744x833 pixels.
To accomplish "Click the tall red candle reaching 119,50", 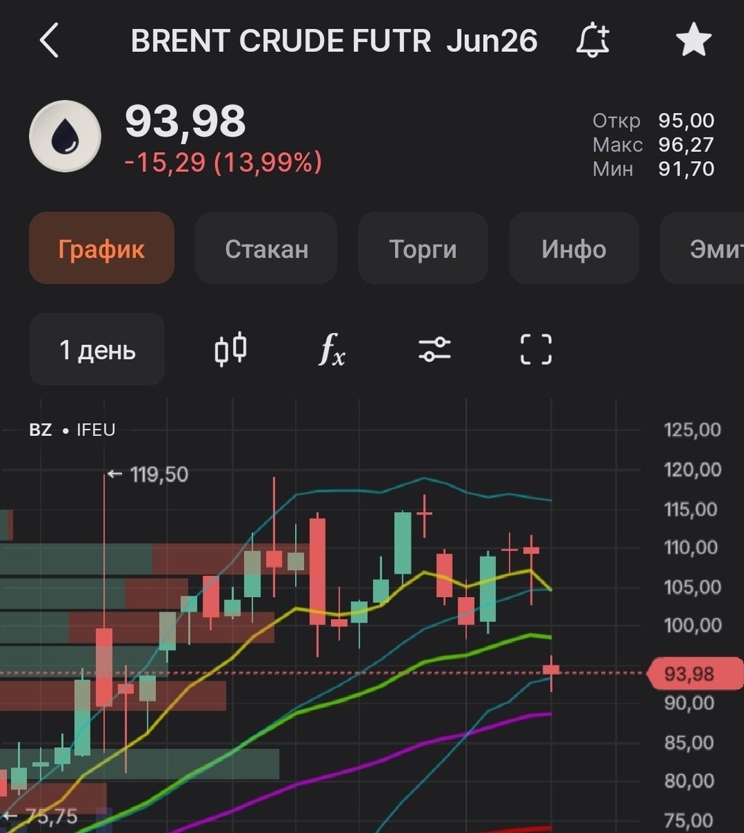I will (104, 666).
